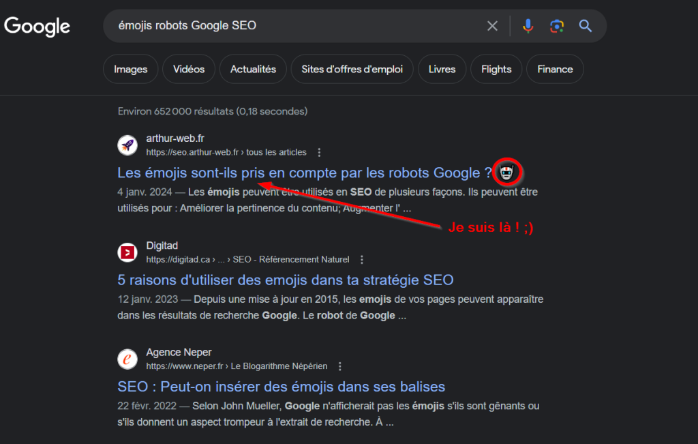This screenshot has height=444, width=698.
Task: Click the robot emoji circled in red
Action: pyautogui.click(x=506, y=173)
